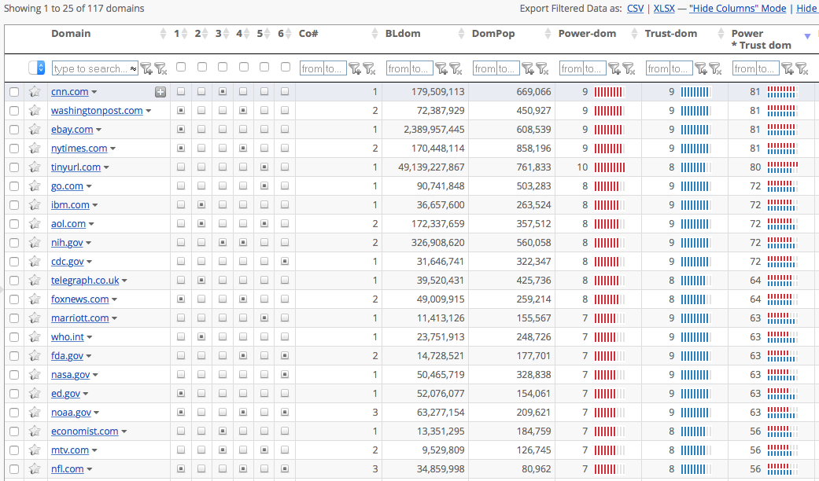
Task: Clear the DomPop column filter
Action: click(540, 68)
